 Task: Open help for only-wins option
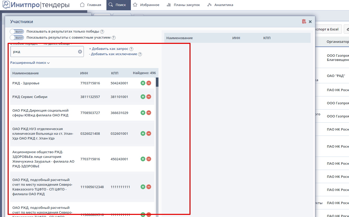coord(102,32)
